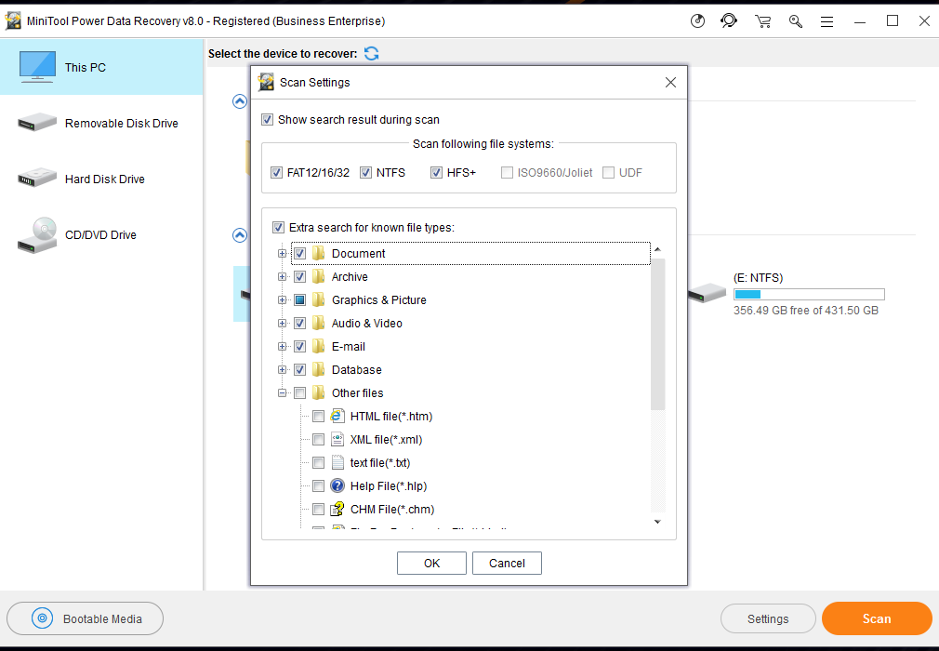Click the E: drive usage bar
Viewport: 939px width, 651px height.
coord(809,294)
